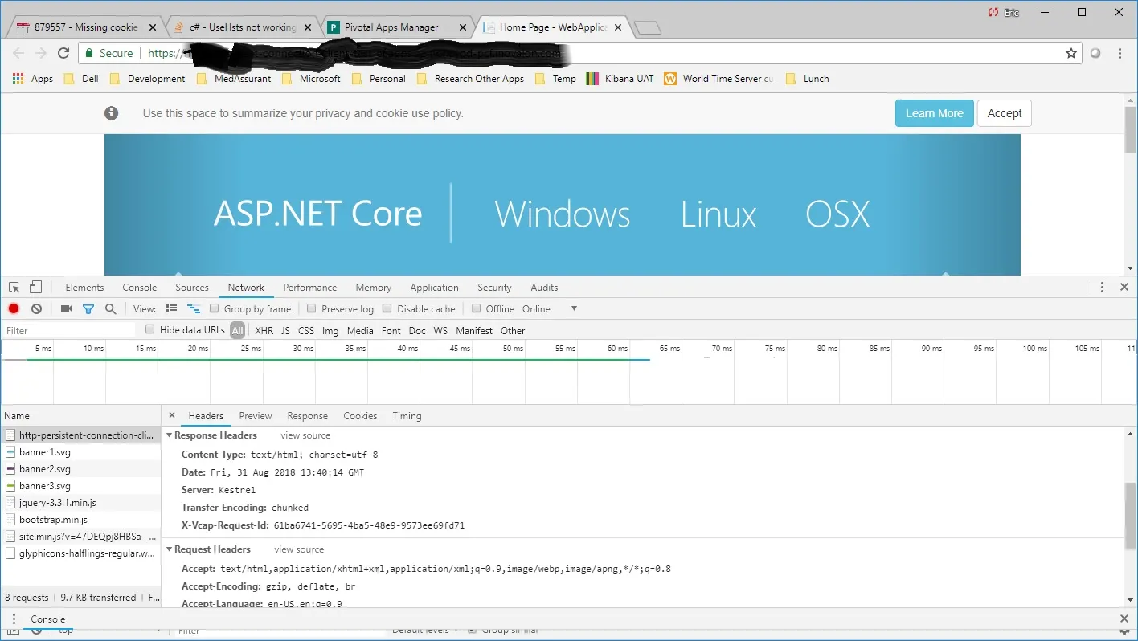Click view source next to Request Headers
The width and height of the screenshot is (1138, 641).
[299, 549]
